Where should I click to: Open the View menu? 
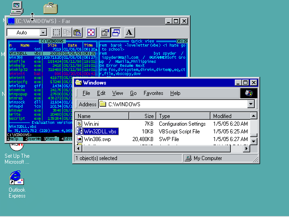[x=117, y=93]
